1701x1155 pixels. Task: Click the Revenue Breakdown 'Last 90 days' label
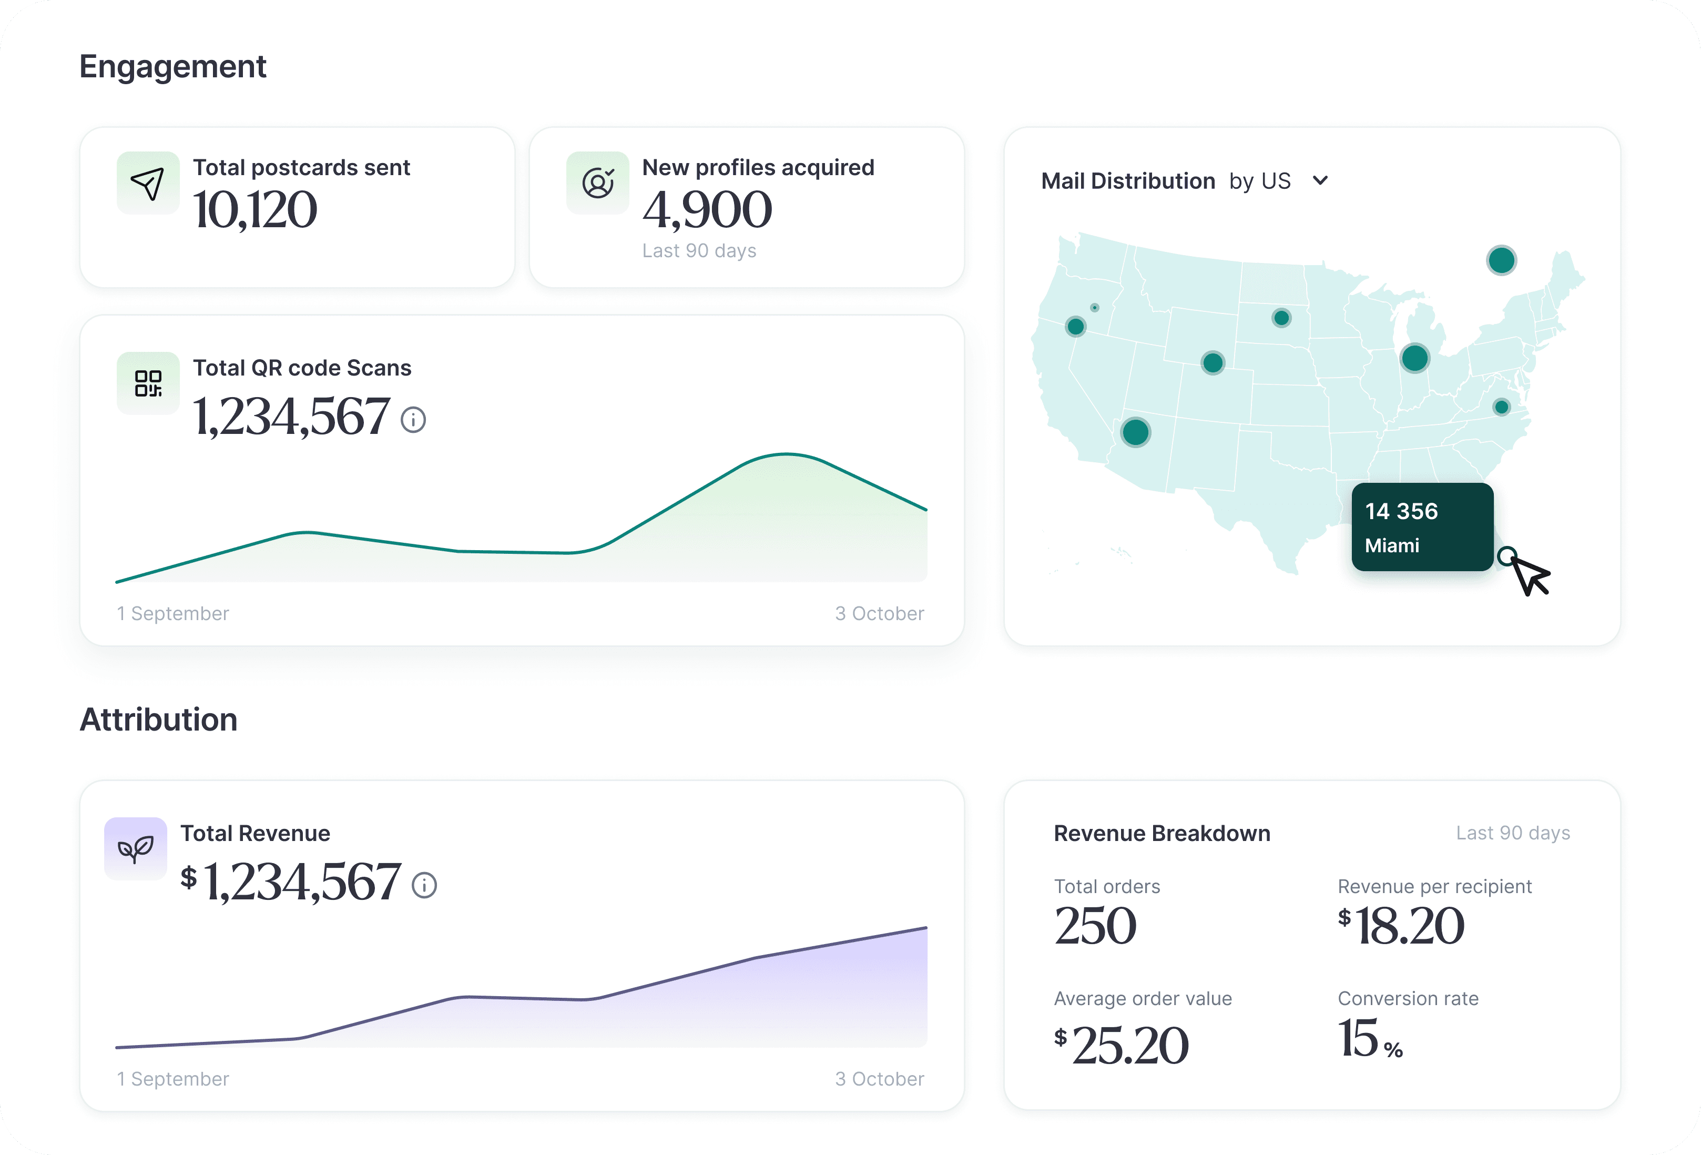(1512, 833)
